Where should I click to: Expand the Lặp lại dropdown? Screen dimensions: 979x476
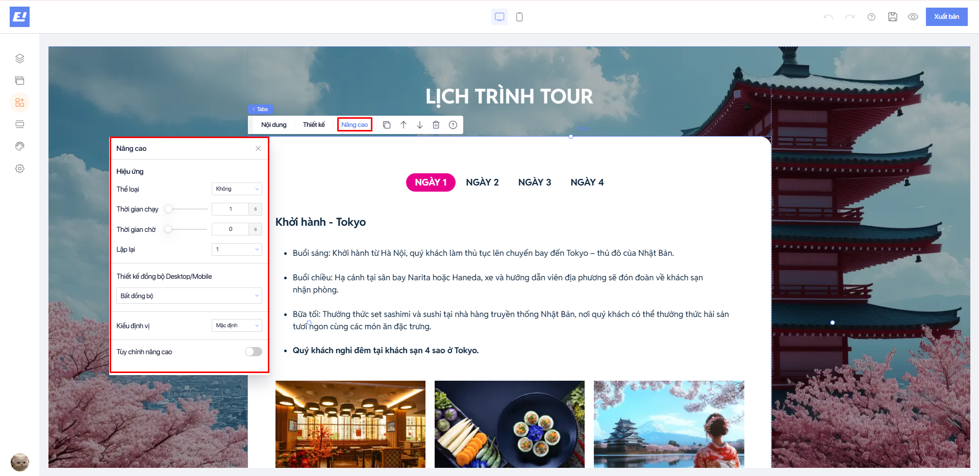237,250
